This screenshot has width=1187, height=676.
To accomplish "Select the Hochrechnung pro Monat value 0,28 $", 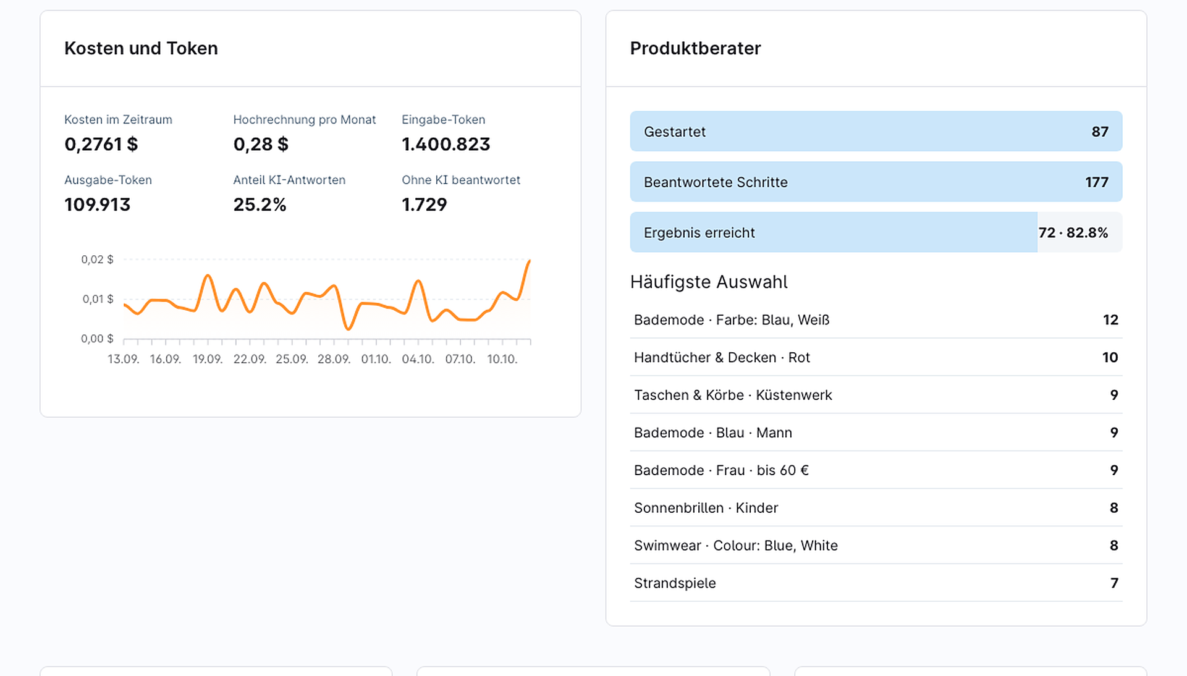I will pos(261,144).
